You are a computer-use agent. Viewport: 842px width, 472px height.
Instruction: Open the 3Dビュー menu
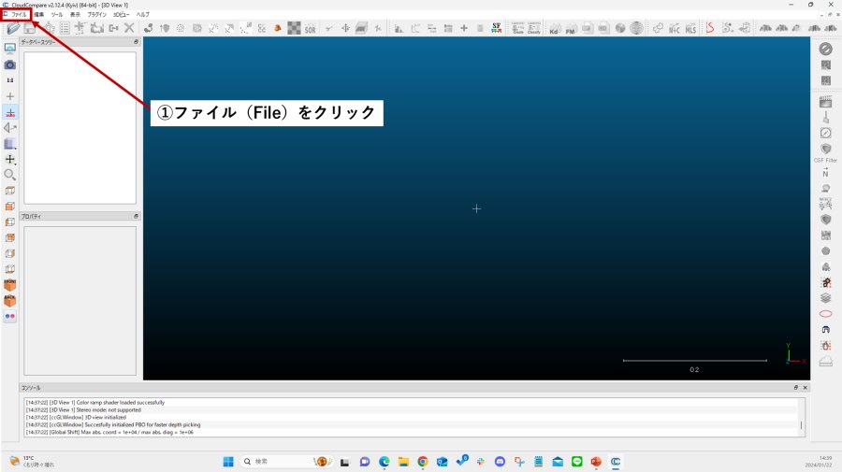coord(122,14)
